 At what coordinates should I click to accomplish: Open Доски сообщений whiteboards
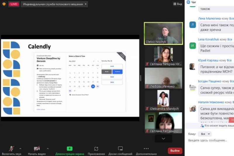click(x=120, y=150)
